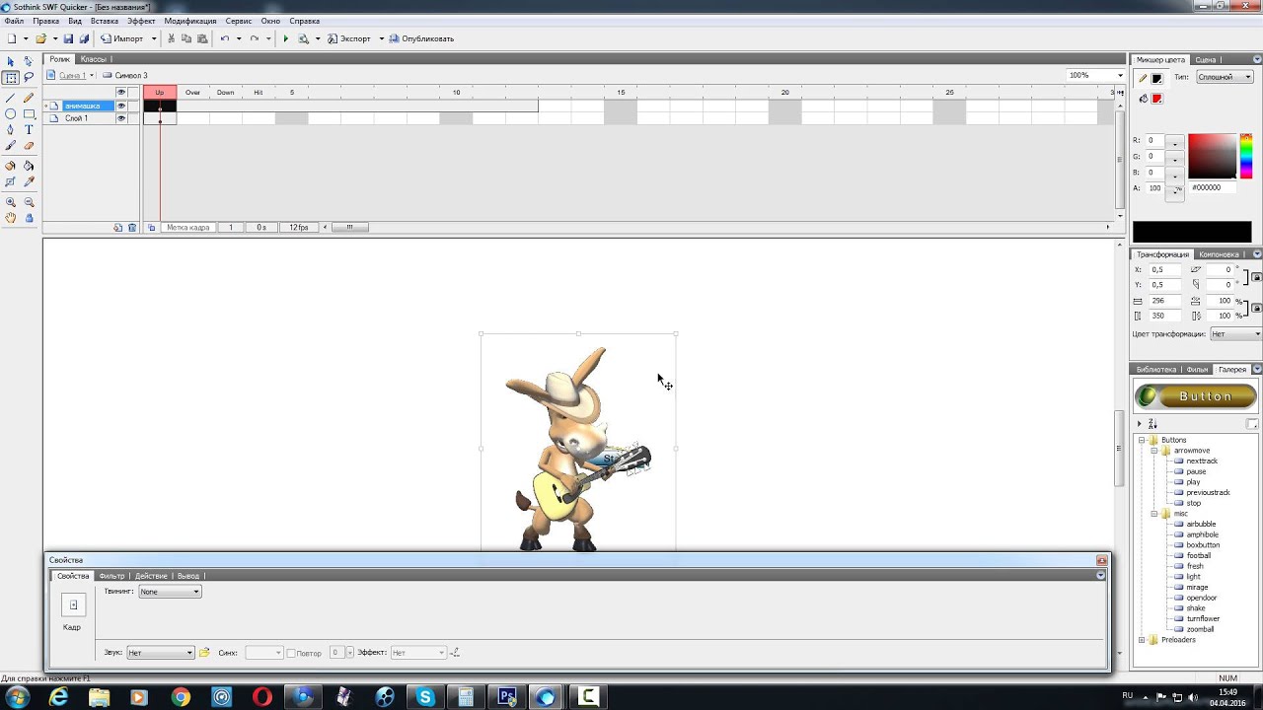Select the lasso tool
Viewport: 1263px width, 710px height.
click(x=29, y=77)
